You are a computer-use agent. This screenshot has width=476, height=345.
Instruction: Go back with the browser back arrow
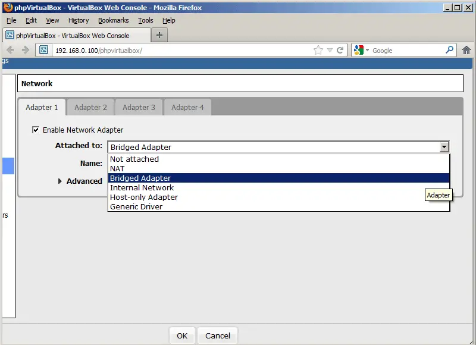coord(10,50)
